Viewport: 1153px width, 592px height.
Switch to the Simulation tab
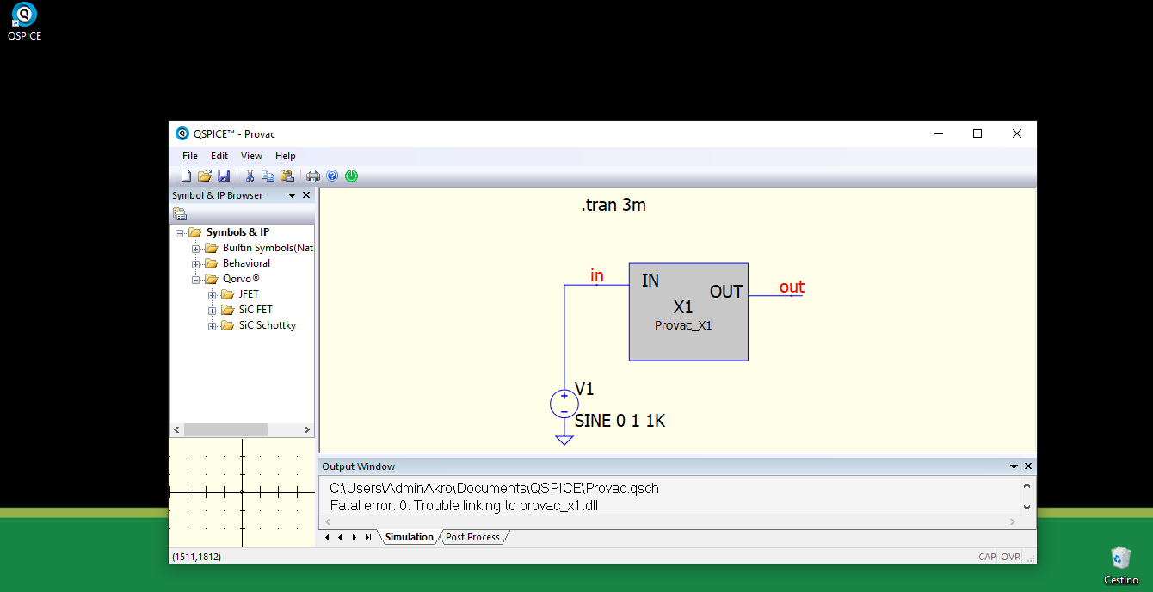410,537
